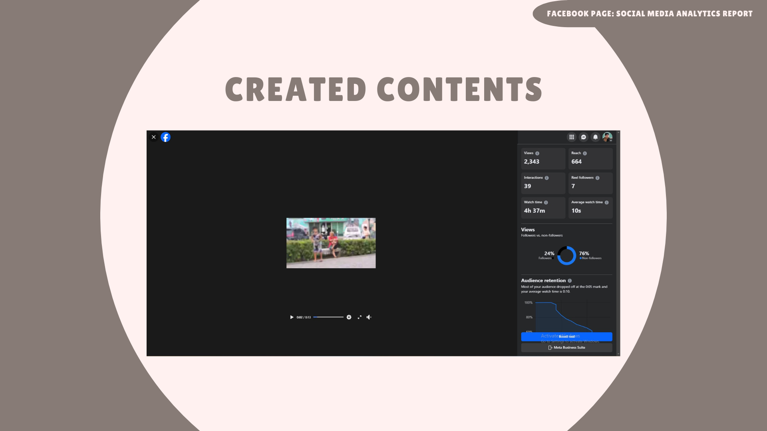This screenshot has width=767, height=431.
Task: Click the Boost reel button
Action: pos(566,336)
